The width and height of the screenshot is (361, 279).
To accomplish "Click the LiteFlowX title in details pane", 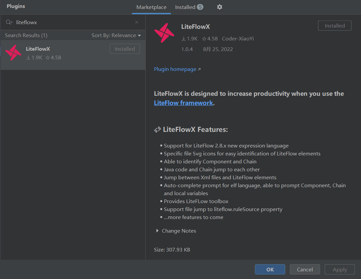I will pyautogui.click(x=195, y=27).
